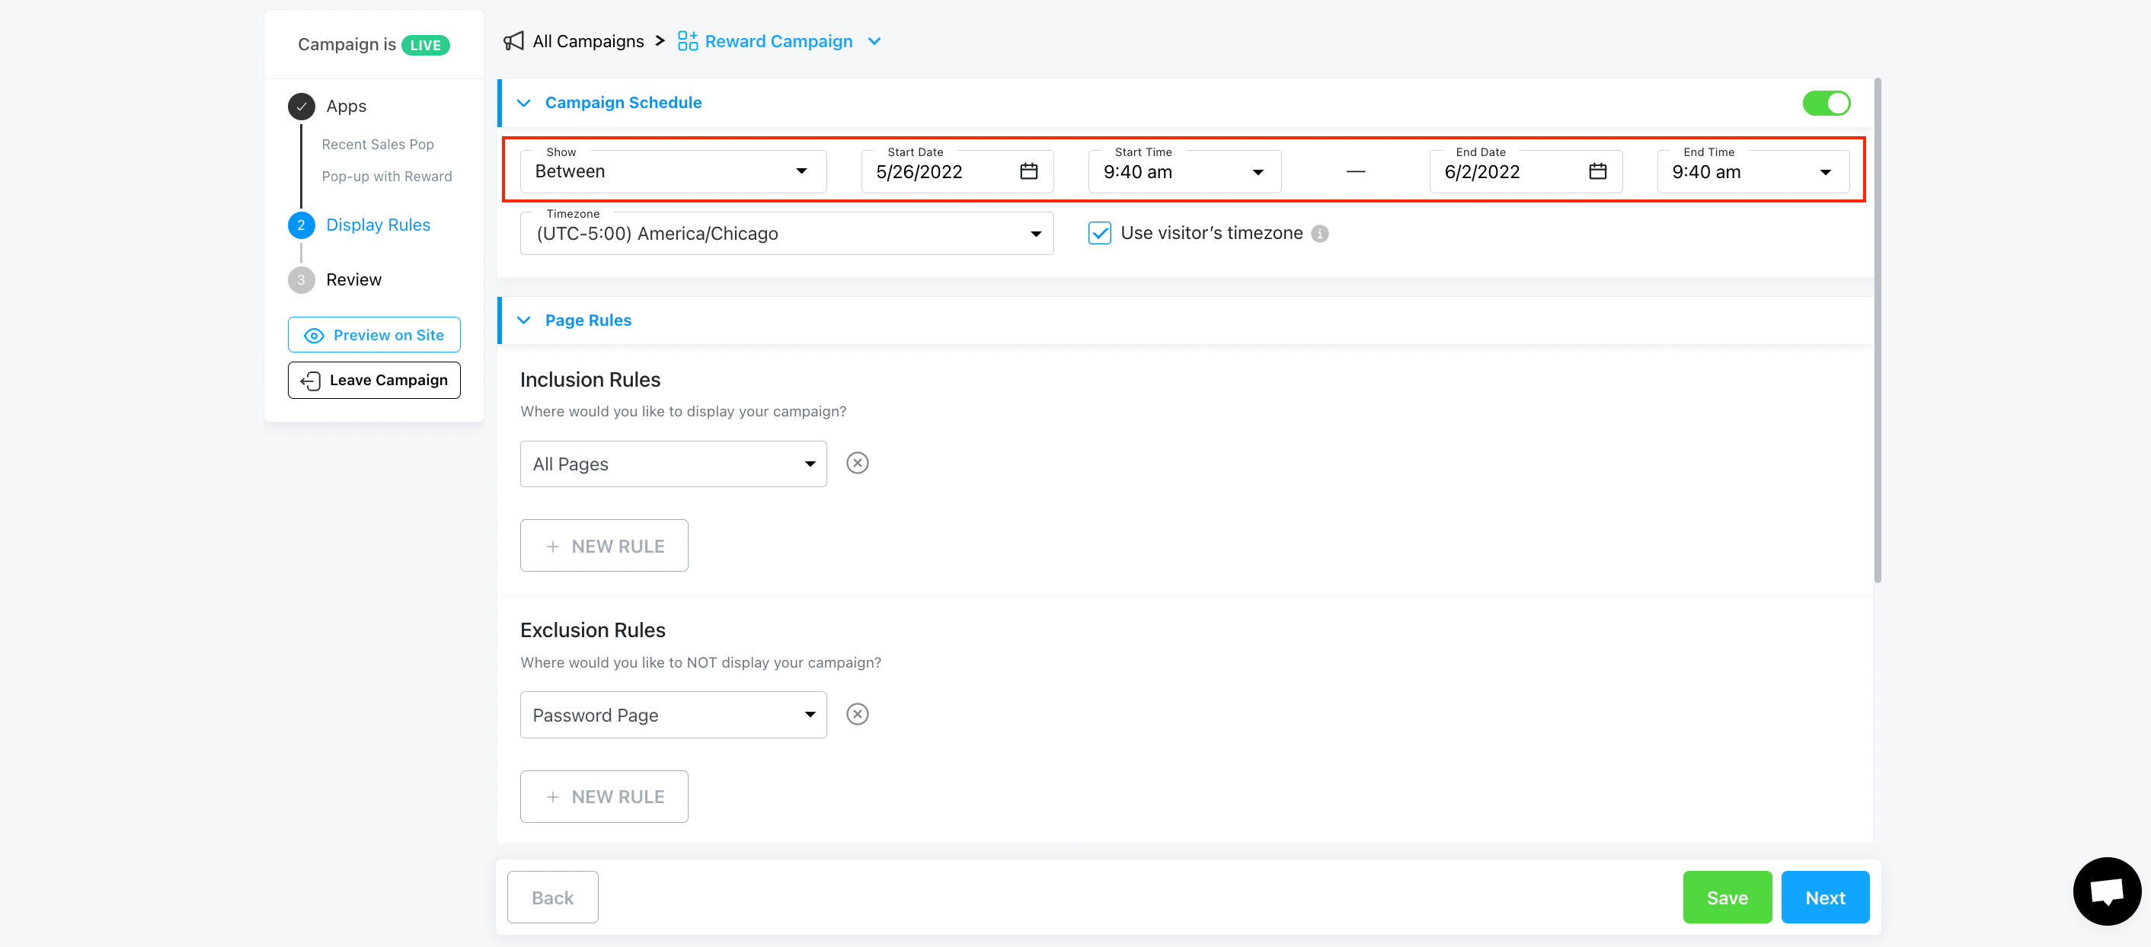
Task: Select the Apps step in sidebar
Action: [x=346, y=106]
